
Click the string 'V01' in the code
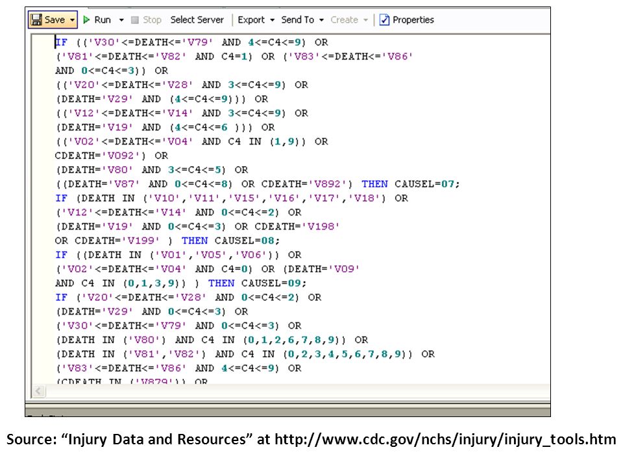click(171, 255)
